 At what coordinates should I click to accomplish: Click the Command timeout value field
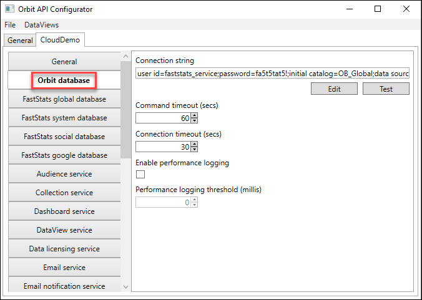[164, 118]
